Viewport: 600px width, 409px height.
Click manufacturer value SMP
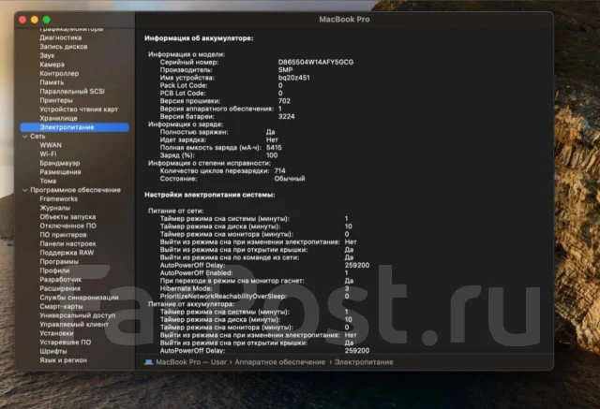point(285,70)
